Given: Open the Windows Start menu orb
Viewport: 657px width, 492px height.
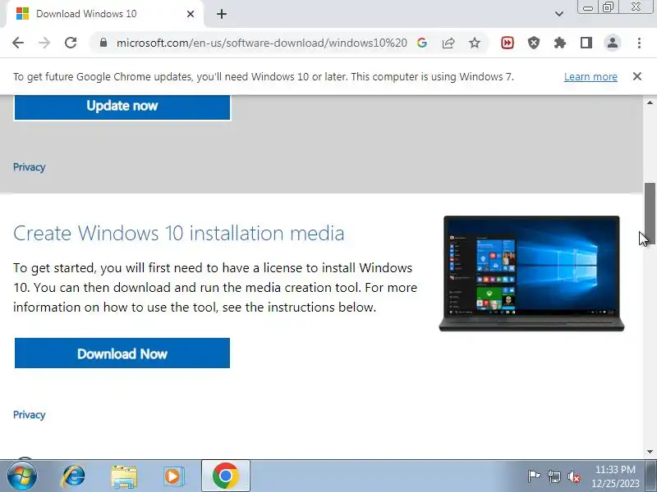Looking at the screenshot, I should 22,476.
